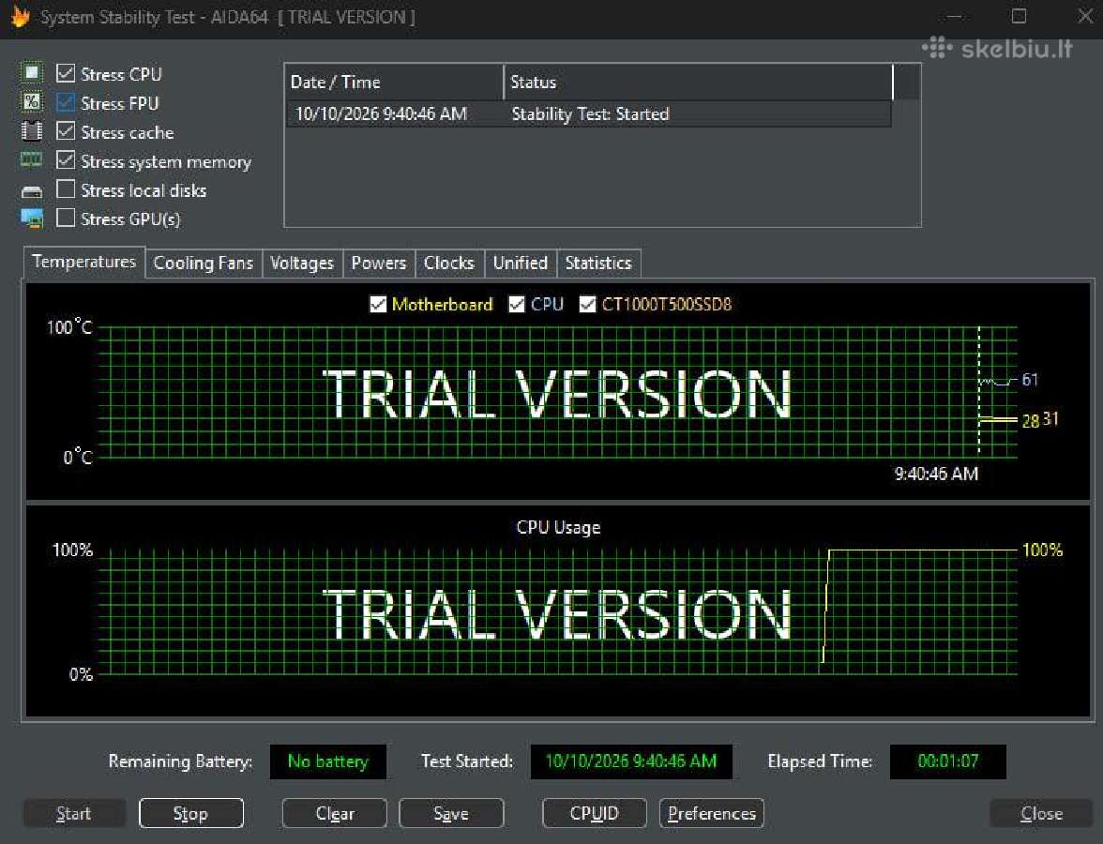Screen dimensions: 1103x844
Task: Open the Voltages tab
Action: point(302,263)
